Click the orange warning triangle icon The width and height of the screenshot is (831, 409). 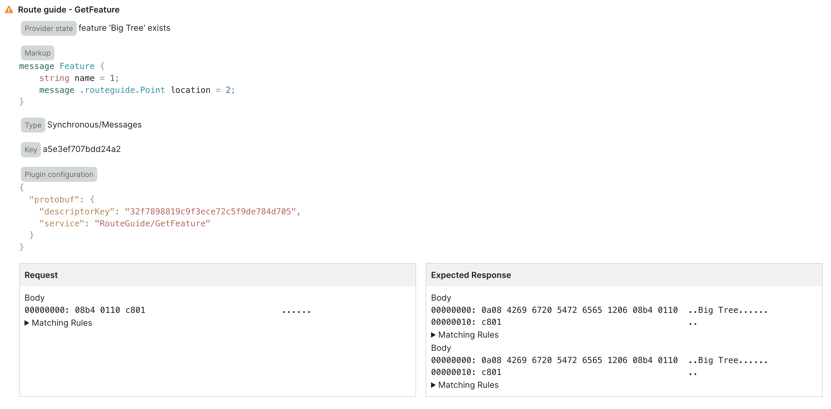tap(8, 10)
